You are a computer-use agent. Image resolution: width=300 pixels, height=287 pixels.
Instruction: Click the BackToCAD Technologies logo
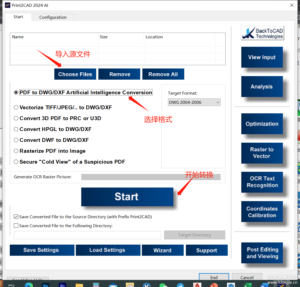(262, 33)
